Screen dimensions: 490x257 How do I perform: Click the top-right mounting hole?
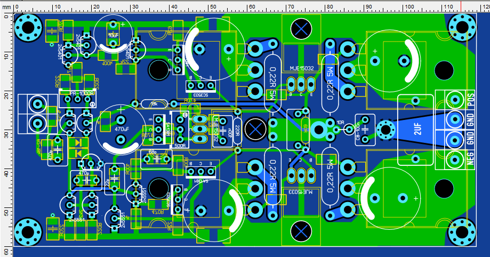462,28
